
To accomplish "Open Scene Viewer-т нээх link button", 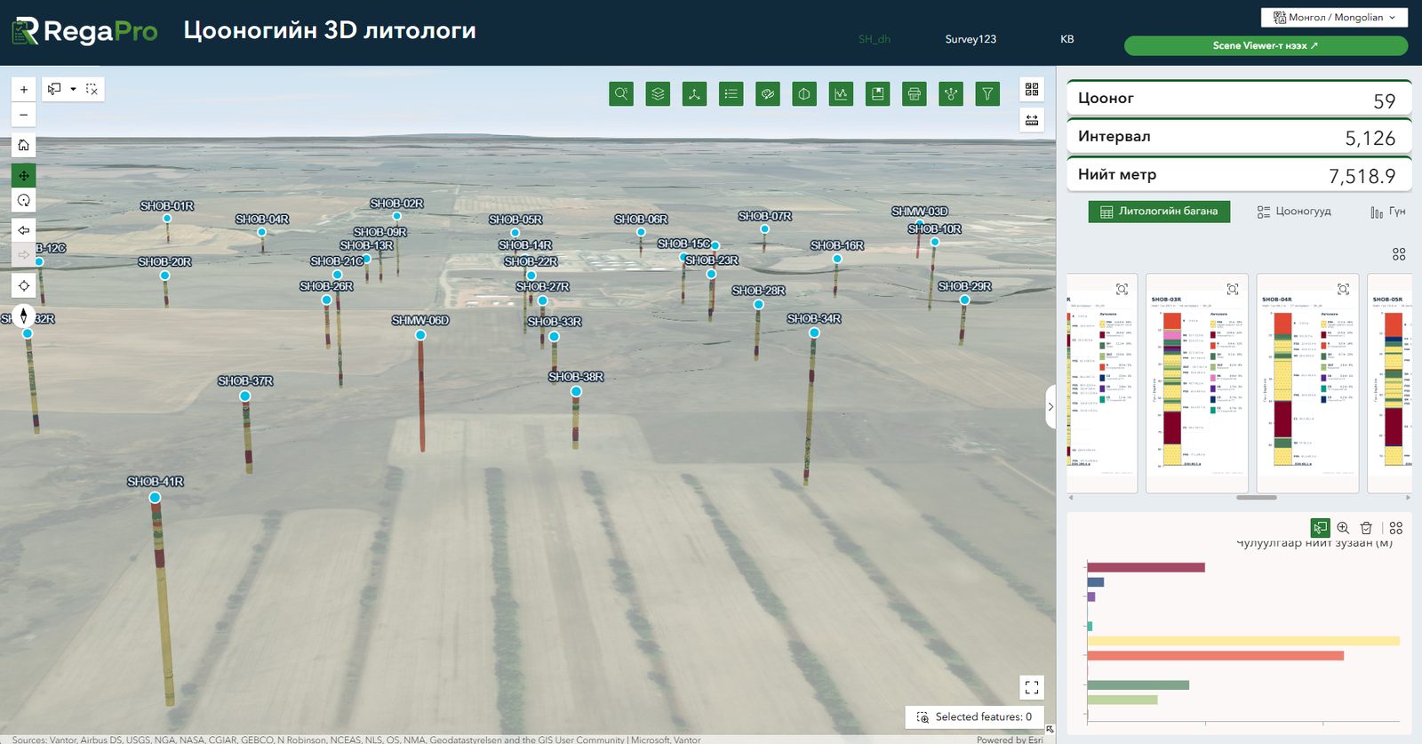I will (1266, 45).
